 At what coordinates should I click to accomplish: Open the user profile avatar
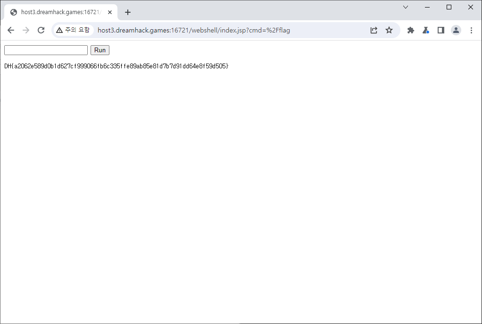(456, 30)
